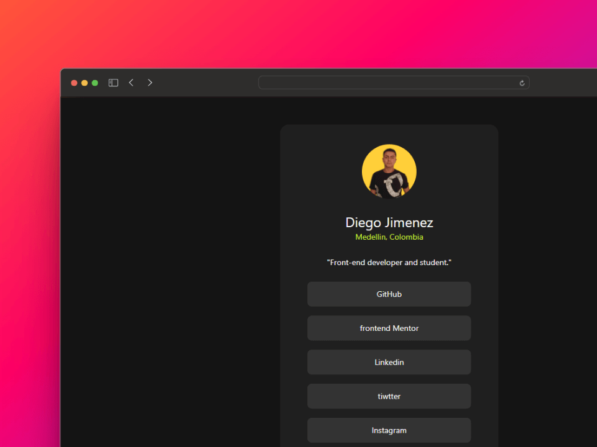Reload the page from the address bar
Screen dimensions: 597x447
(522, 83)
